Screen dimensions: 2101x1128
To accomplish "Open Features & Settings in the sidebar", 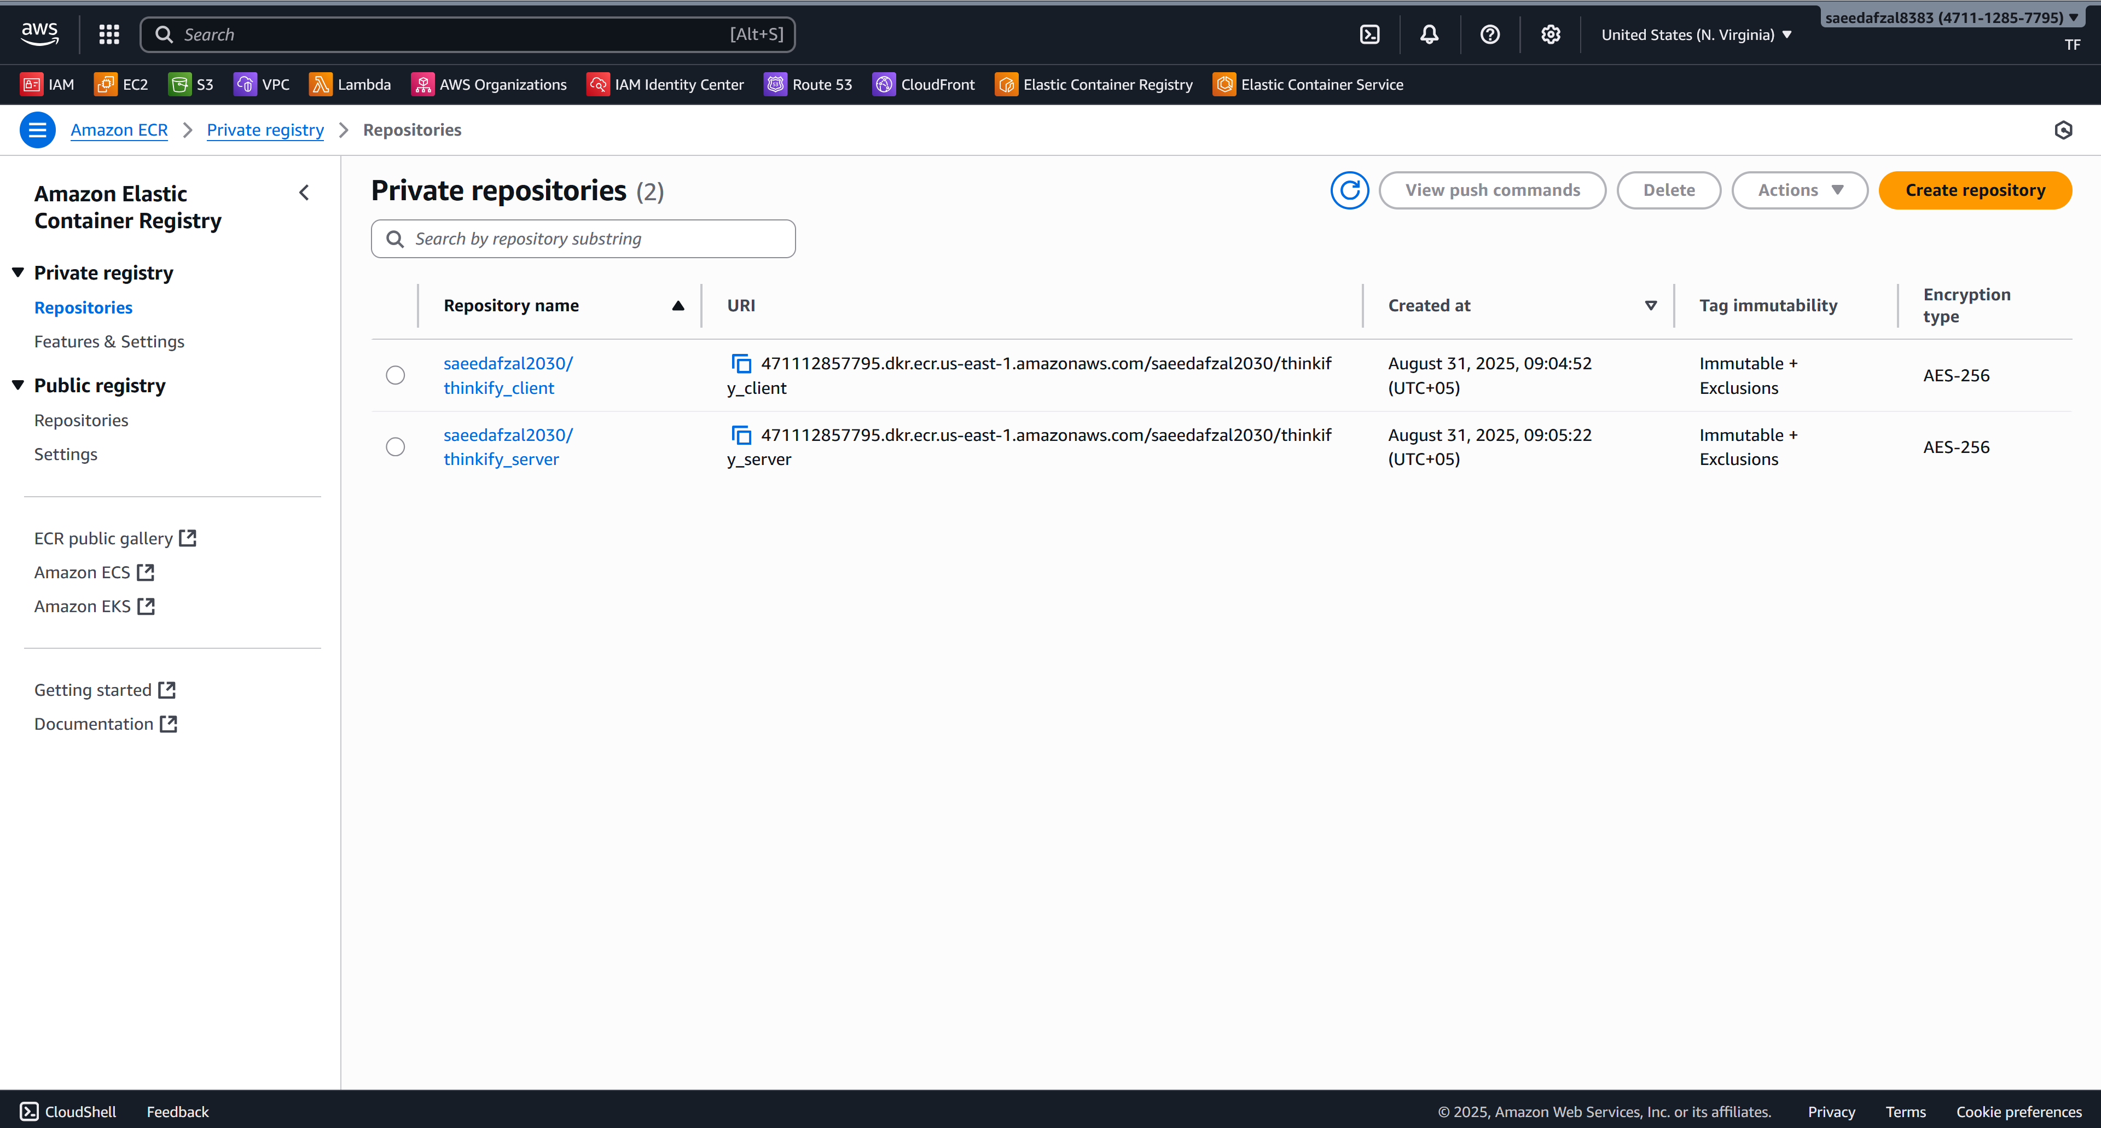I will [x=109, y=341].
